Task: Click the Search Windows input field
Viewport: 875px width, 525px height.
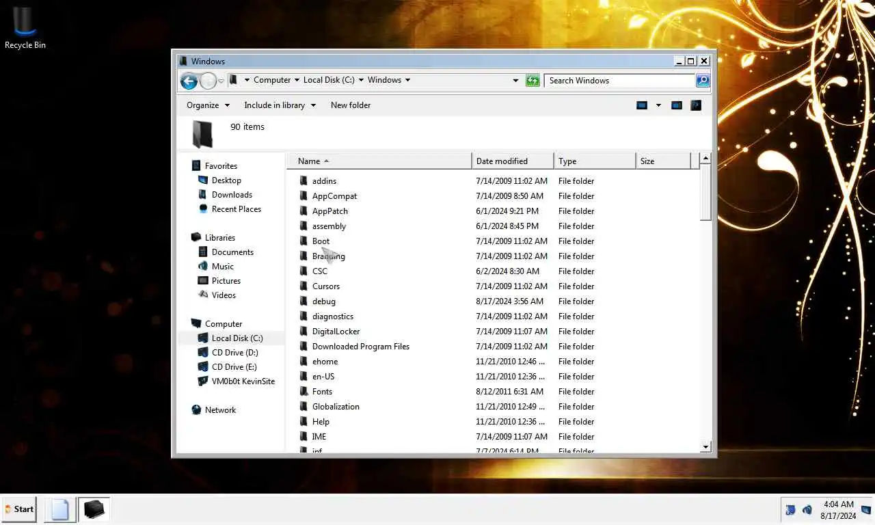Action: point(621,81)
